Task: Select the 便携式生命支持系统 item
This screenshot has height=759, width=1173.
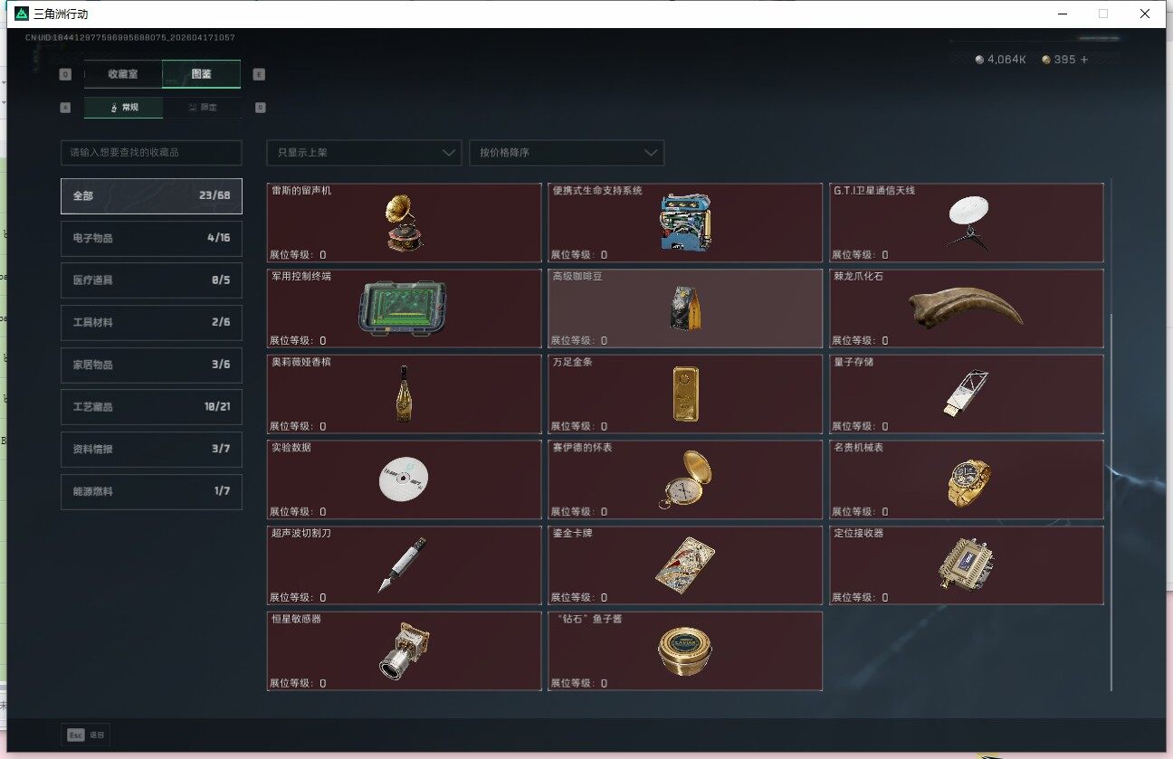Action: click(x=685, y=223)
